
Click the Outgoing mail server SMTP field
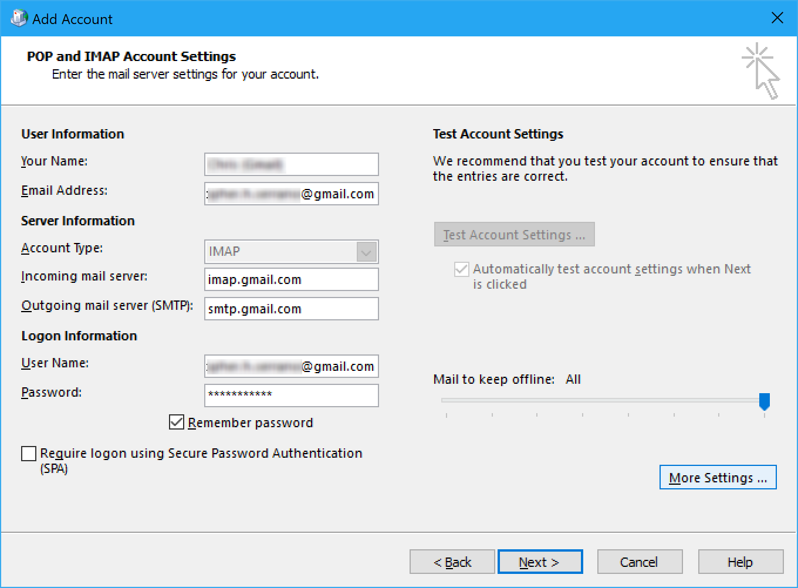(x=291, y=309)
